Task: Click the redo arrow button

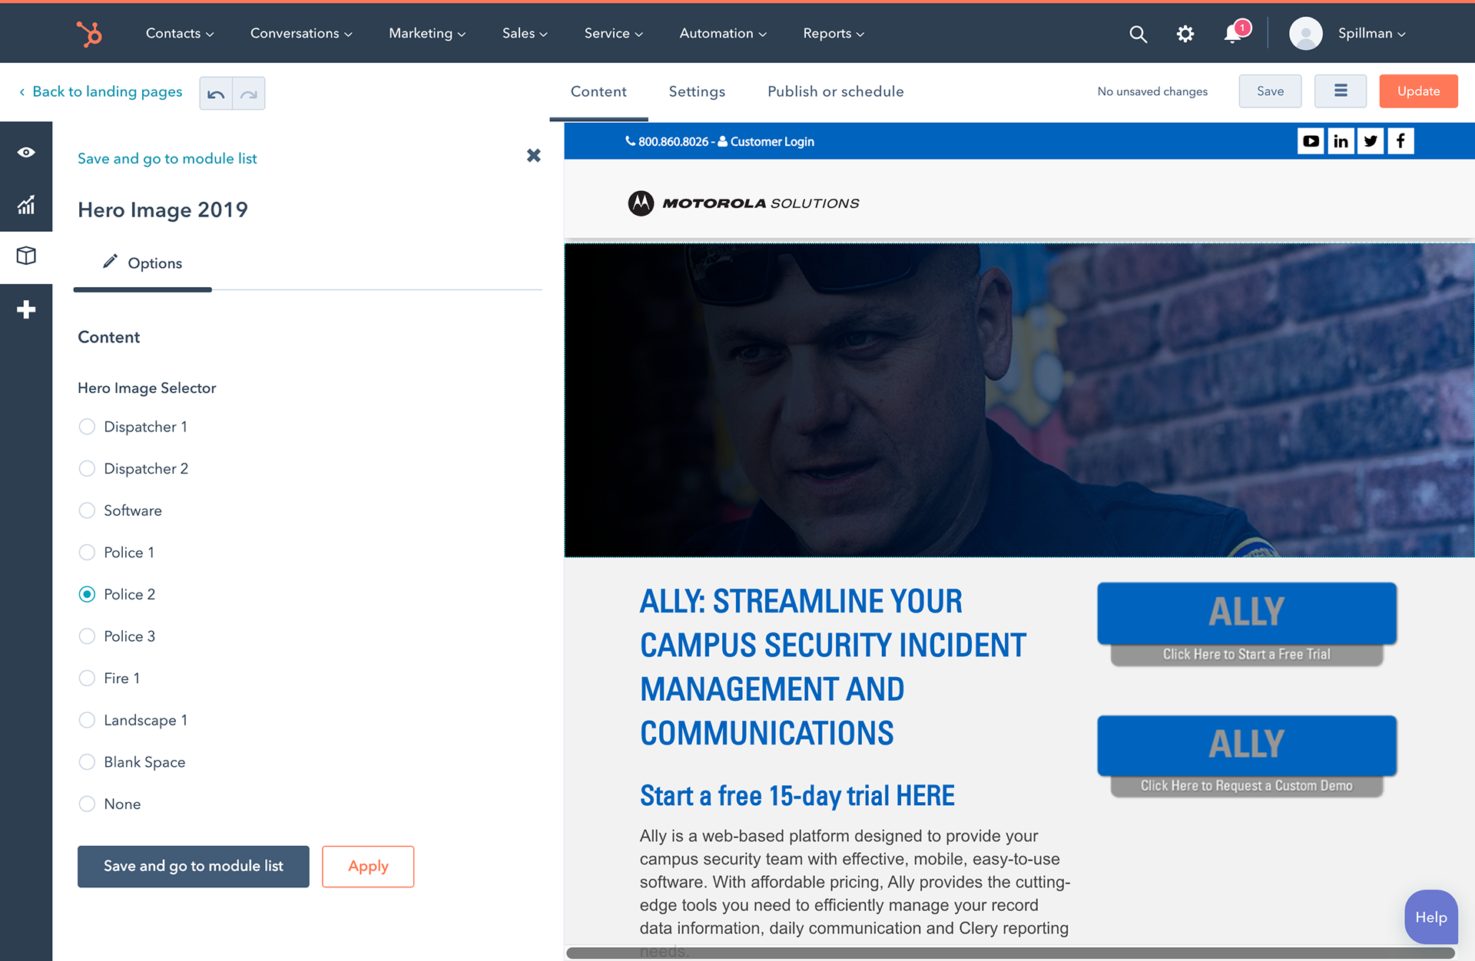Action: (x=249, y=94)
